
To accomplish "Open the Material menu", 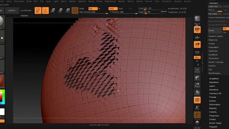I will click(82, 1).
